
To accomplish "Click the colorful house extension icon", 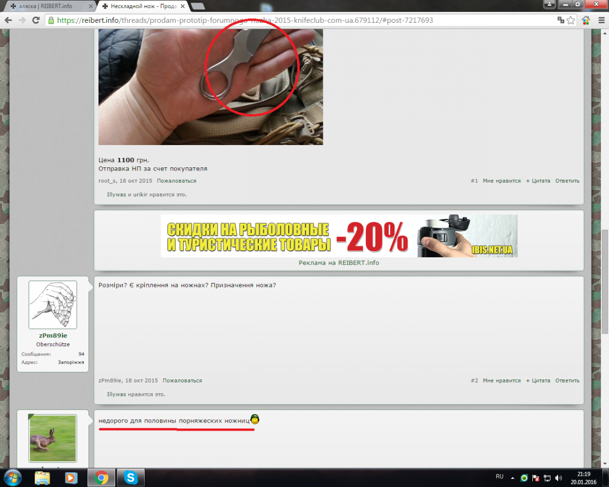I will (586, 20).
